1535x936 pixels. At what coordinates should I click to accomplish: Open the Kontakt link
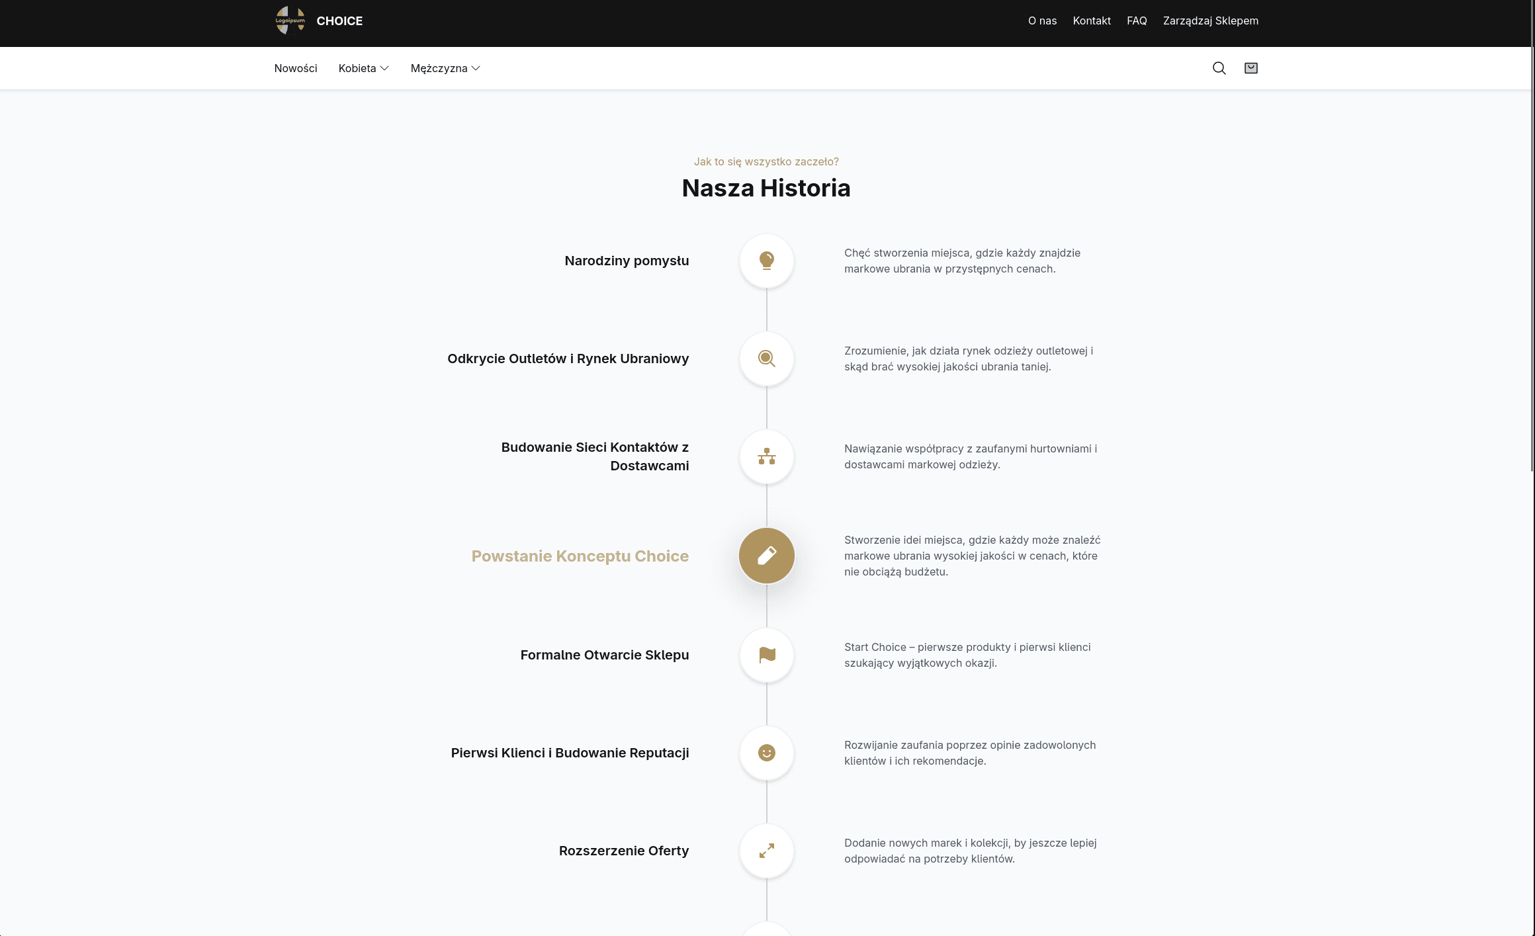[x=1092, y=21]
